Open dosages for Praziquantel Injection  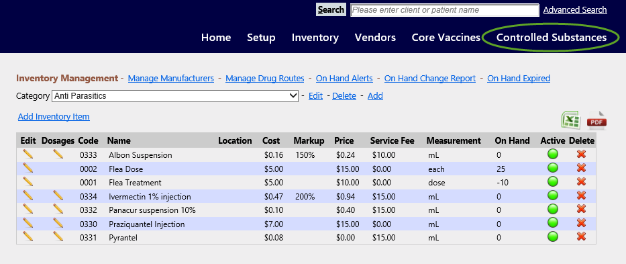pyautogui.click(x=58, y=223)
